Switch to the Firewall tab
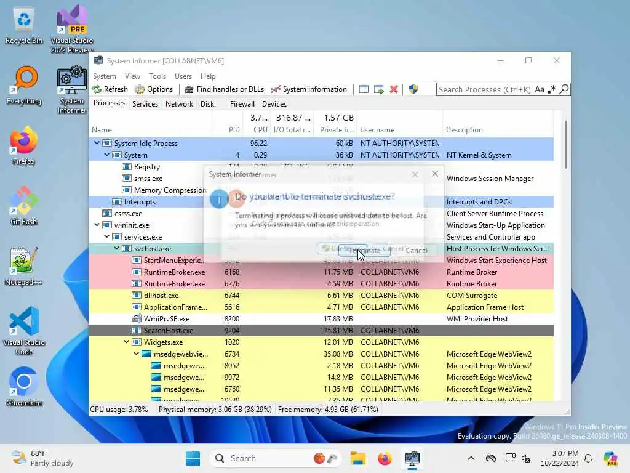Screen dimensions: 630x473 pos(242,103)
